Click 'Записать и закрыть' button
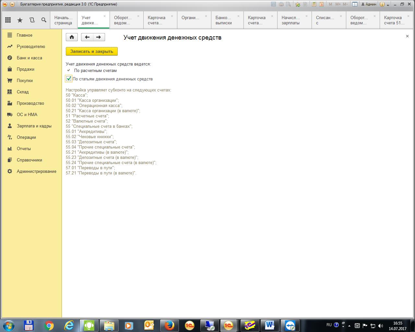The image size is (415, 332). [91, 51]
